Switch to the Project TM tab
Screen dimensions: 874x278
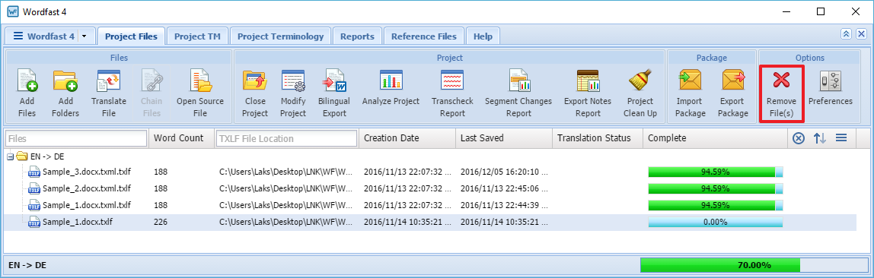point(197,36)
